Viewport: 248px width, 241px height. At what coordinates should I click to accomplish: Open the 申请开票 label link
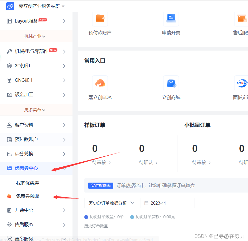[171, 33]
